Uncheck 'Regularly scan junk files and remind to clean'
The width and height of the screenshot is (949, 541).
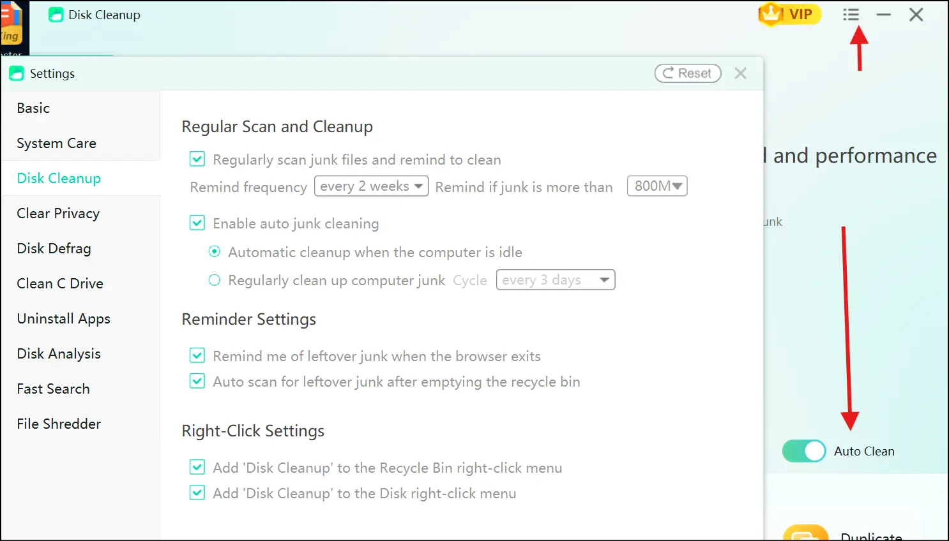[197, 159]
